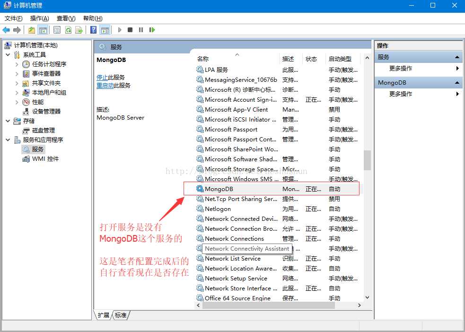This screenshot has height=332, width=465.
Task: Click the 事件查看器 tree icon
Action: click(x=26, y=74)
